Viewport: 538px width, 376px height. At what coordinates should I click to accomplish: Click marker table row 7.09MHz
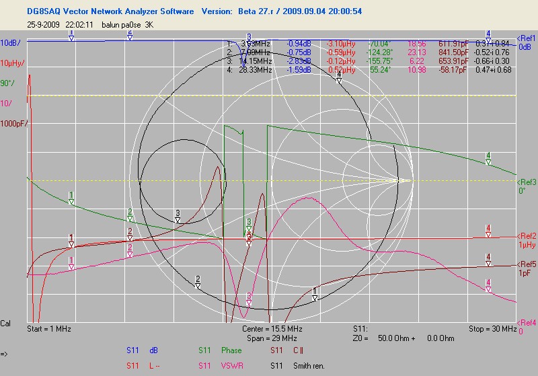[369, 52]
